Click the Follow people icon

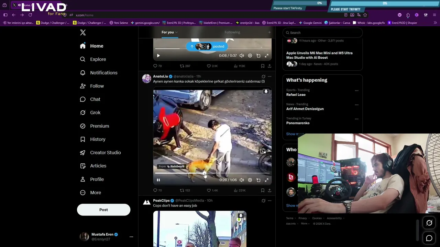pyautogui.click(x=82, y=86)
